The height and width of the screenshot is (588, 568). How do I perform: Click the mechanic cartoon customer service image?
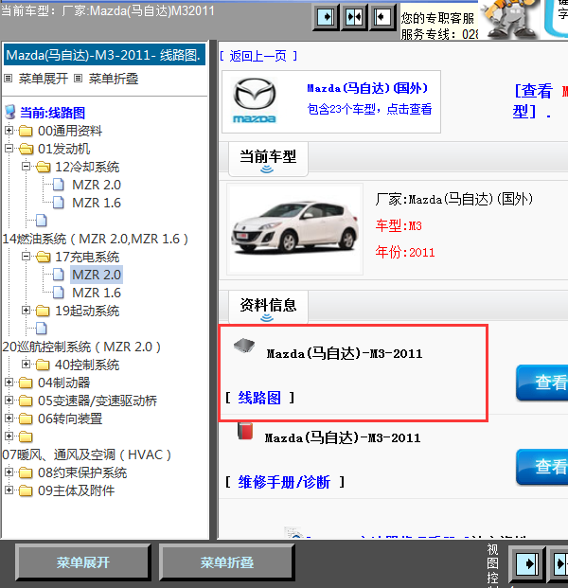pyautogui.click(x=509, y=19)
